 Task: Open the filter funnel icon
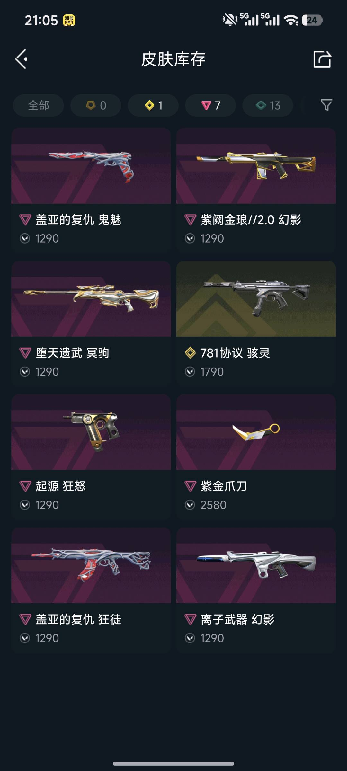(326, 105)
